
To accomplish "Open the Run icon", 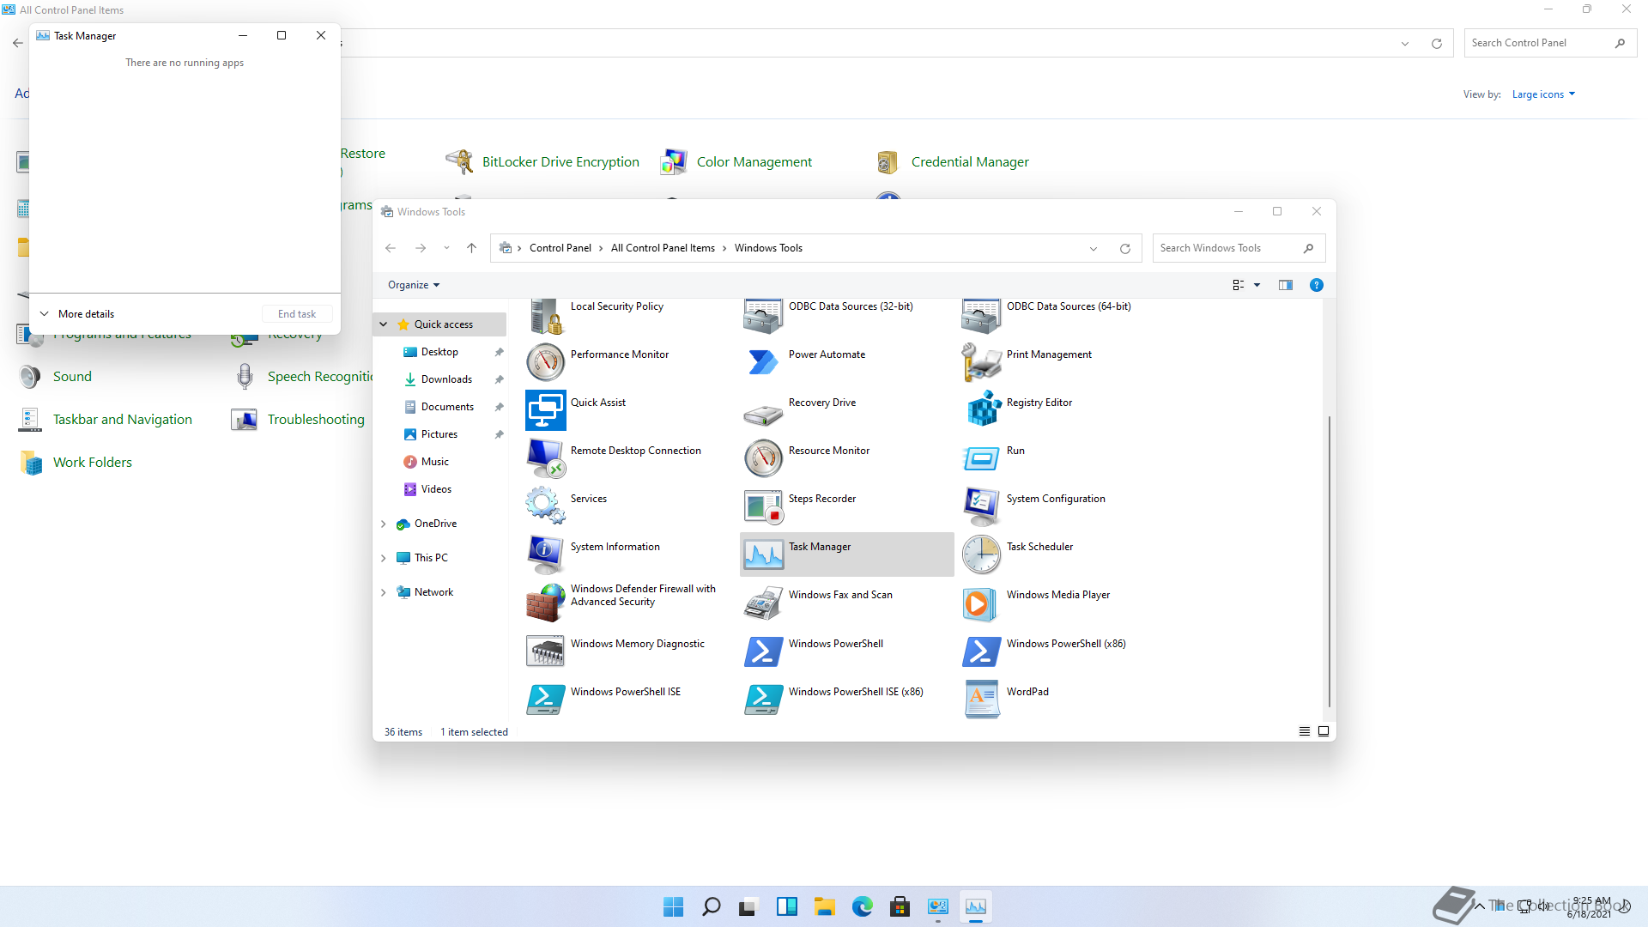I will click(x=982, y=458).
